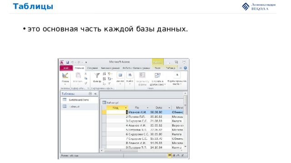
Task: Expand the Режим button dropdown arrow
Action: (x=65, y=84)
